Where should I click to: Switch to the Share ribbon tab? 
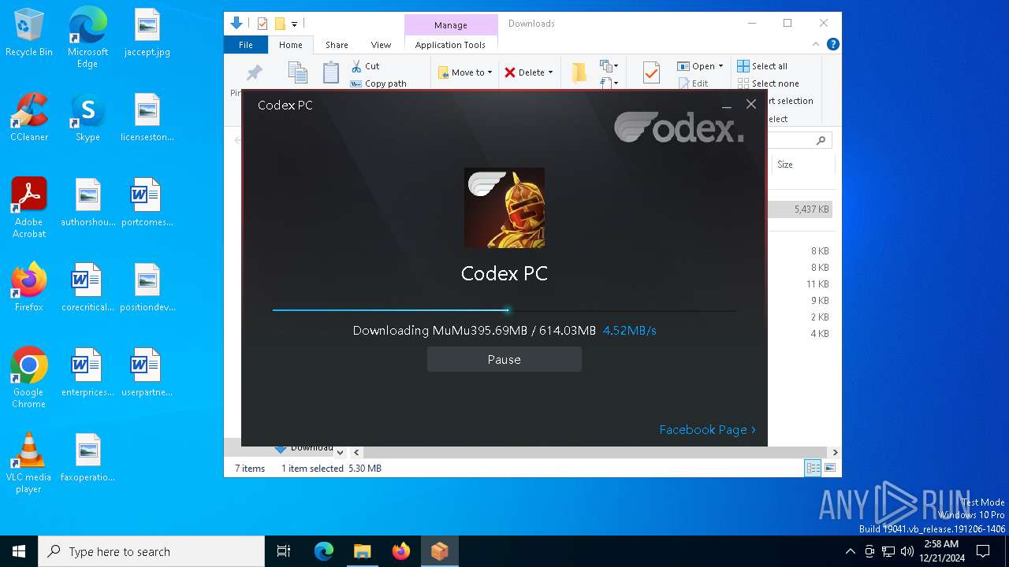pyautogui.click(x=337, y=45)
